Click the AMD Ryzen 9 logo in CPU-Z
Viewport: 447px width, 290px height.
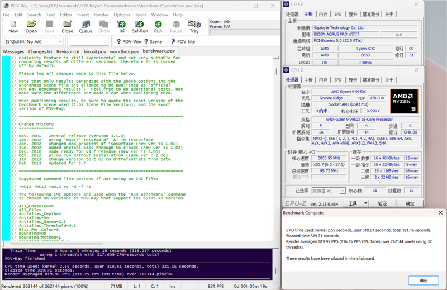(x=404, y=101)
